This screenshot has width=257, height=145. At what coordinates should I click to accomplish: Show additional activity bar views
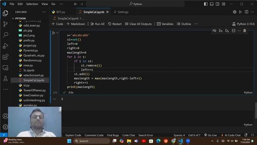pos(5,89)
